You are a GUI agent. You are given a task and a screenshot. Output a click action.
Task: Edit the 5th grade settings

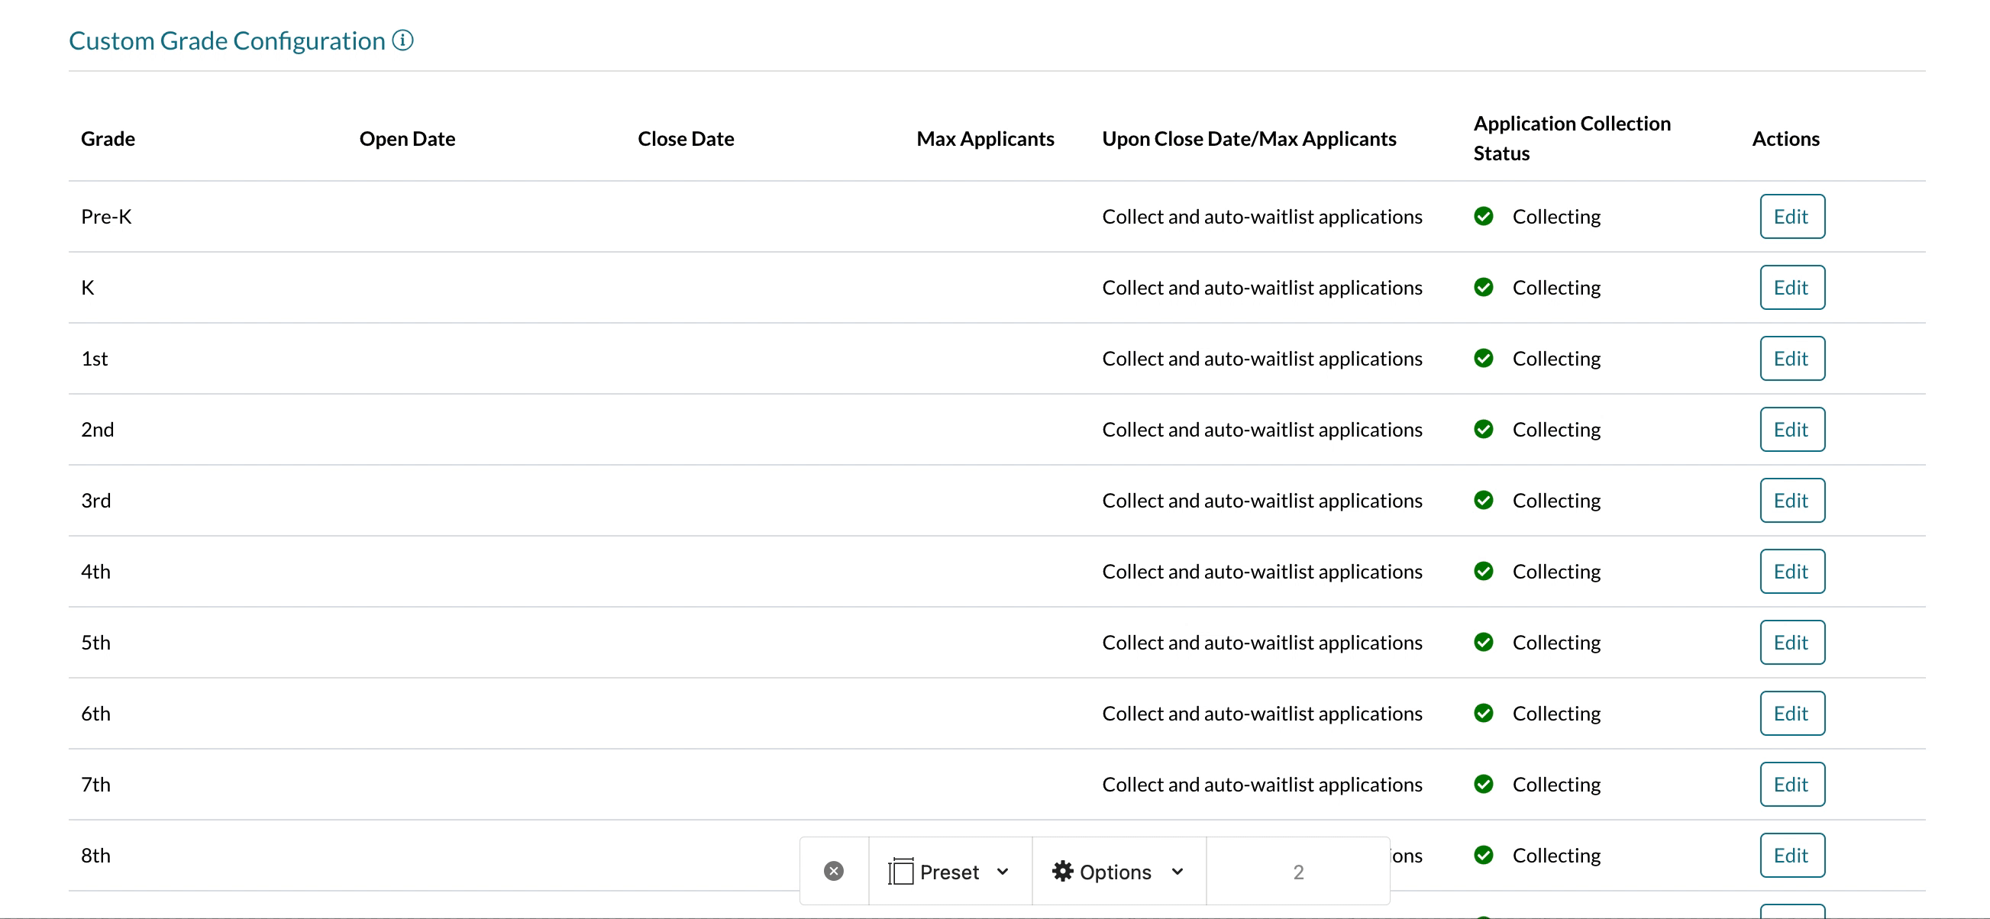pyautogui.click(x=1791, y=643)
